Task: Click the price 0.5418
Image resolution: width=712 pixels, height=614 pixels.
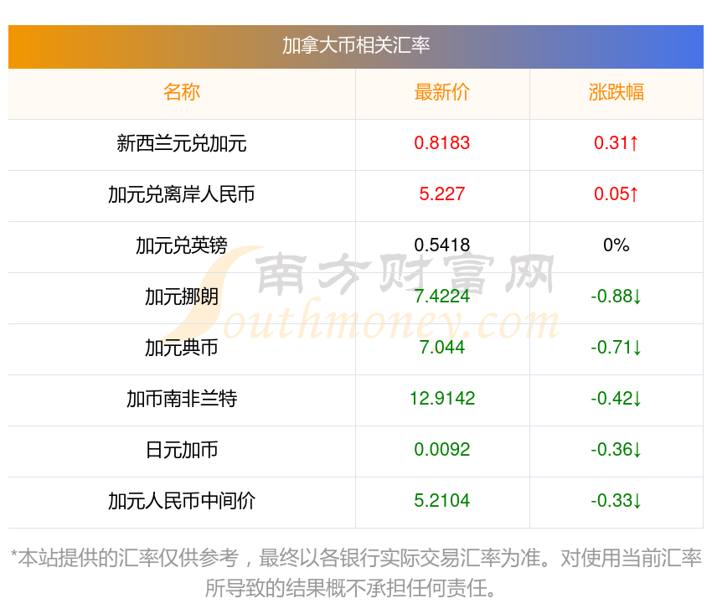Action: point(441,245)
